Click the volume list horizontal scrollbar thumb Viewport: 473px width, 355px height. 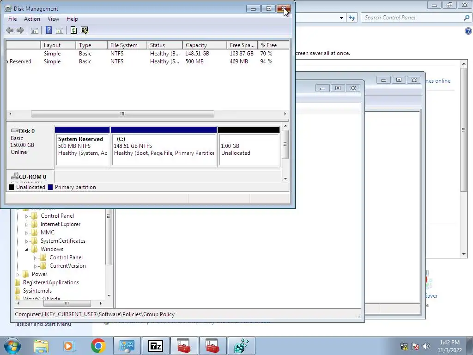click(122, 114)
